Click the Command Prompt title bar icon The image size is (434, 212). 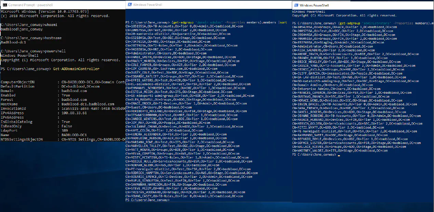pyautogui.click(x=4, y=5)
